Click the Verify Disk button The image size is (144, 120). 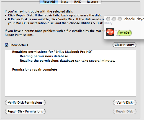(125, 102)
